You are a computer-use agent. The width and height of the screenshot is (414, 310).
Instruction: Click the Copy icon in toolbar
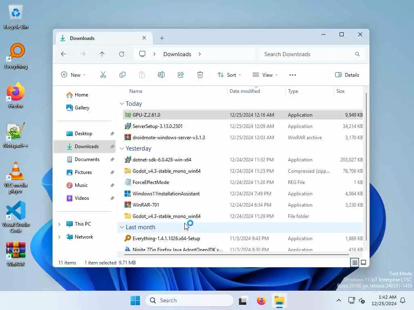pos(122,75)
